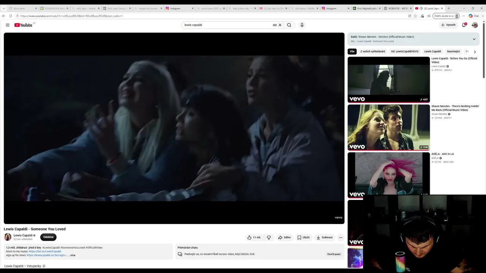Open Lewis Capaldi channel avatar
The height and width of the screenshot is (273, 486).
click(x=8, y=237)
